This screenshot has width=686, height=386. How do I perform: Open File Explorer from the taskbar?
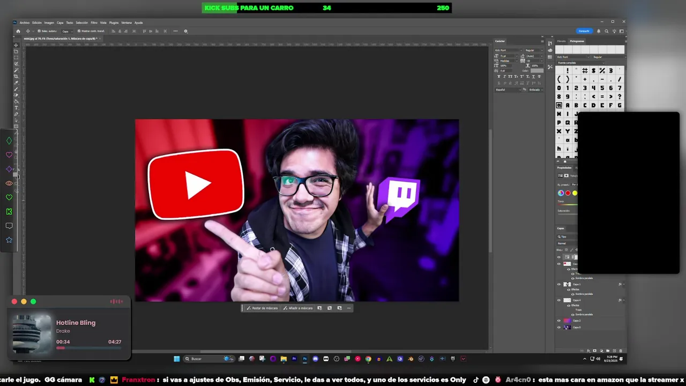(x=284, y=359)
